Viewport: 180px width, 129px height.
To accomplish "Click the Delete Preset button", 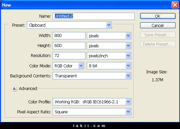I will (158, 44).
